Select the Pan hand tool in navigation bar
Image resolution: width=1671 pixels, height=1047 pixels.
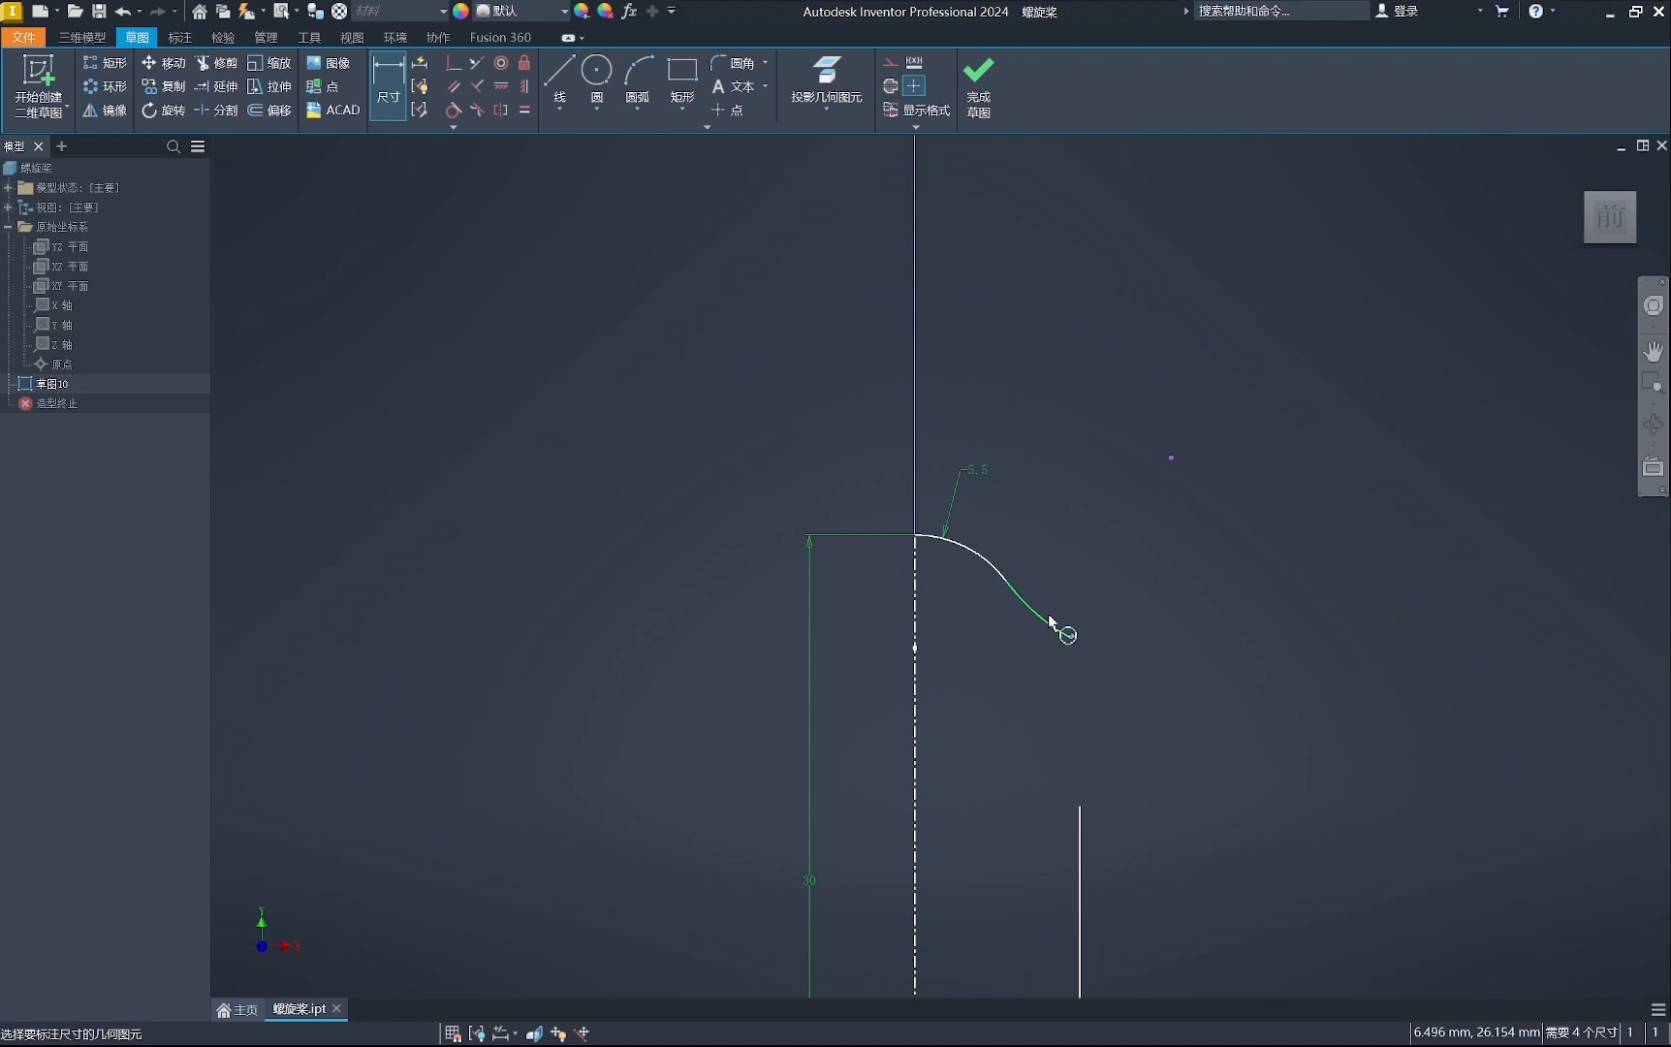1654,350
